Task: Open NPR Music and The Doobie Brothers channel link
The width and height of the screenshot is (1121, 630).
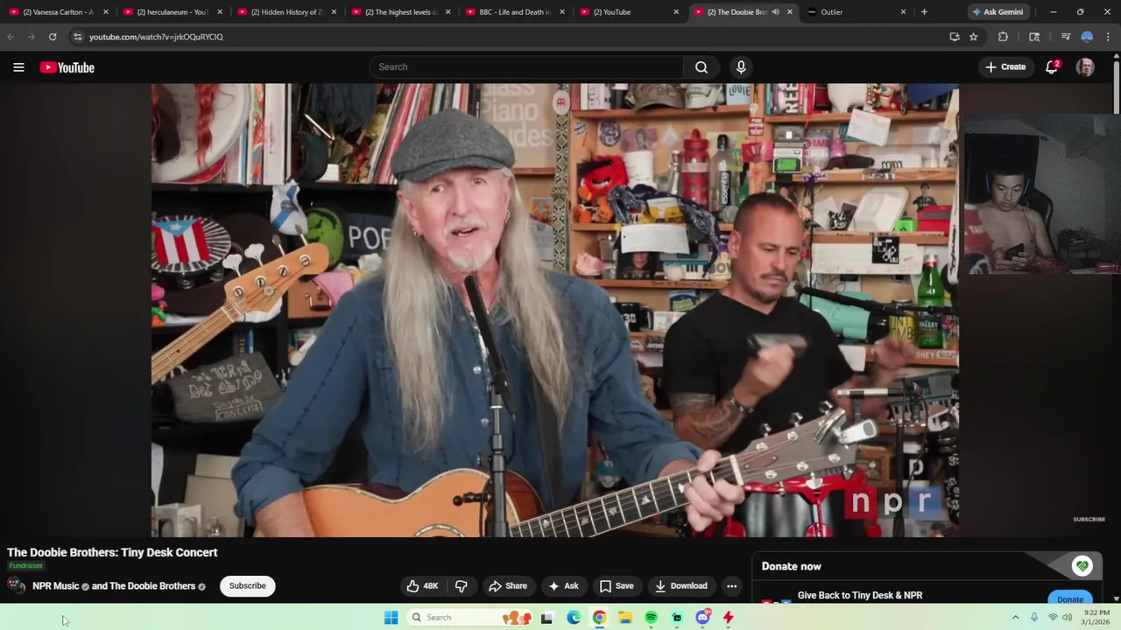Action: click(x=114, y=586)
